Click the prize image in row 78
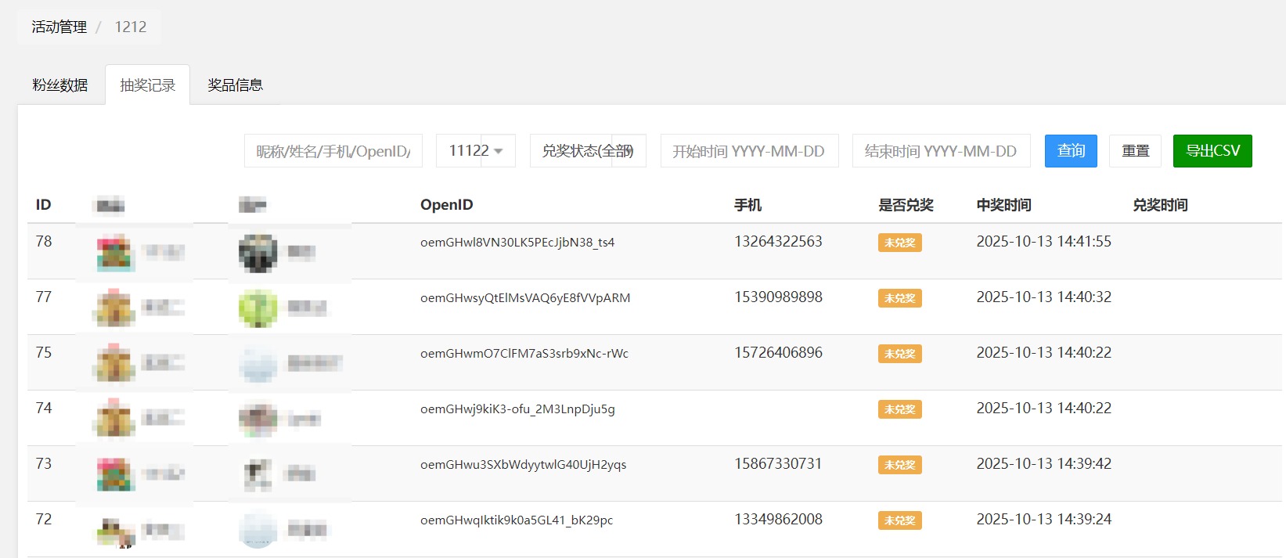 point(115,253)
